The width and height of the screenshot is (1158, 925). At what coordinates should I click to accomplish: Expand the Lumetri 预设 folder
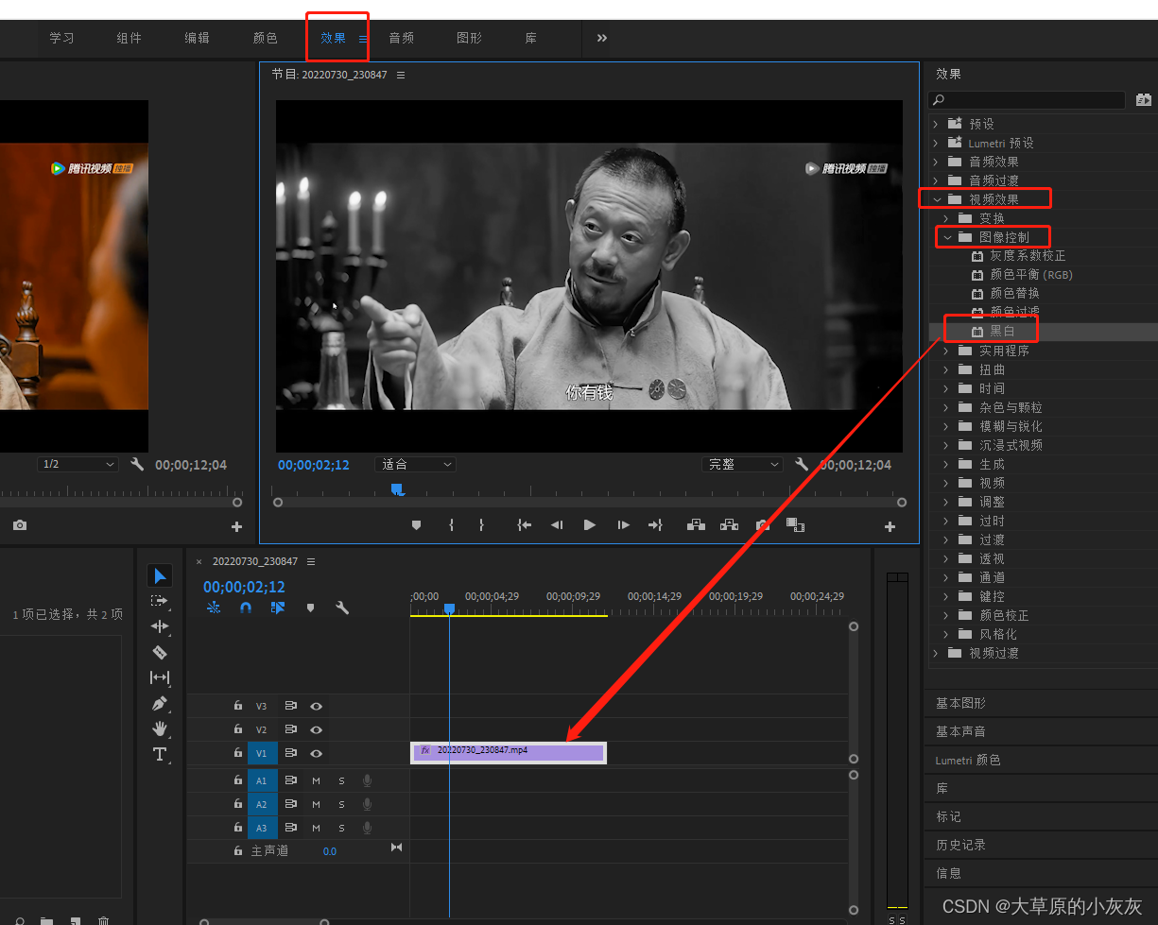(x=936, y=143)
